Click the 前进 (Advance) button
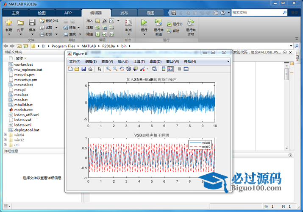 [173, 31]
